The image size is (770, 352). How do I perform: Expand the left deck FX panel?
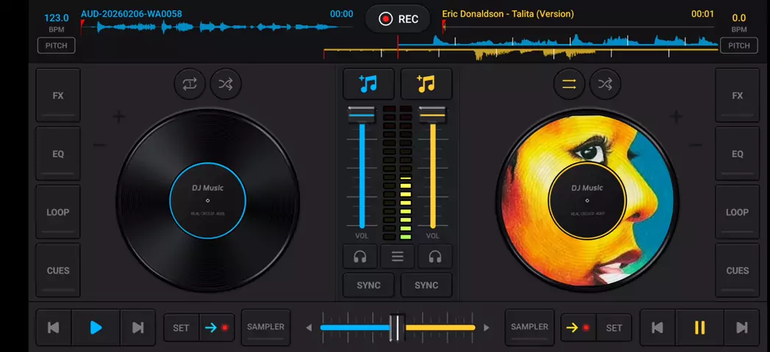[x=58, y=95]
